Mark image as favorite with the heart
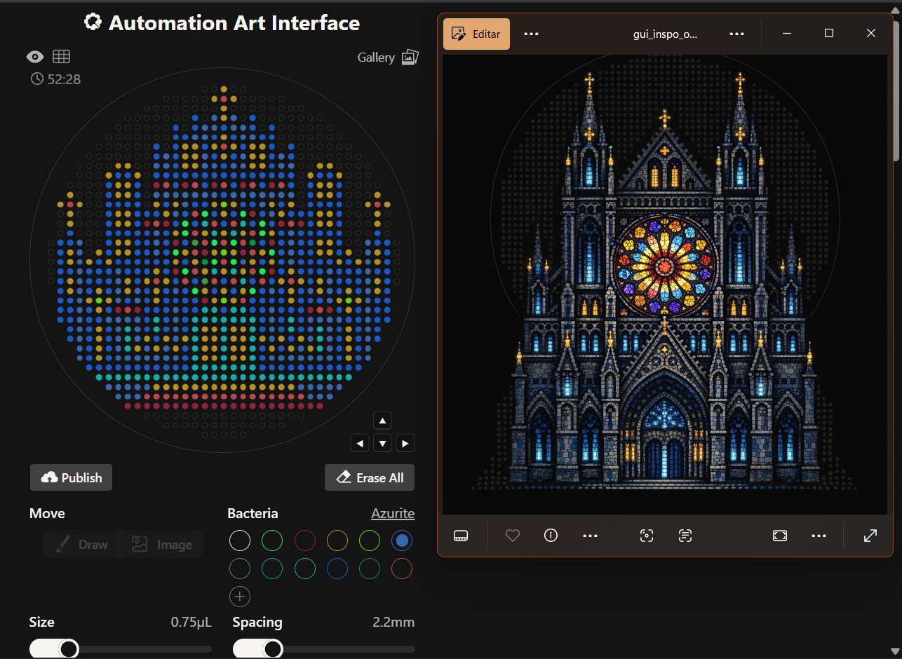 (x=513, y=536)
